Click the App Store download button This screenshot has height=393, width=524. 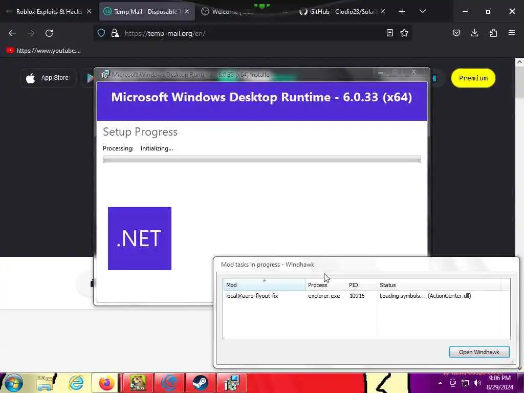pyautogui.click(x=48, y=78)
